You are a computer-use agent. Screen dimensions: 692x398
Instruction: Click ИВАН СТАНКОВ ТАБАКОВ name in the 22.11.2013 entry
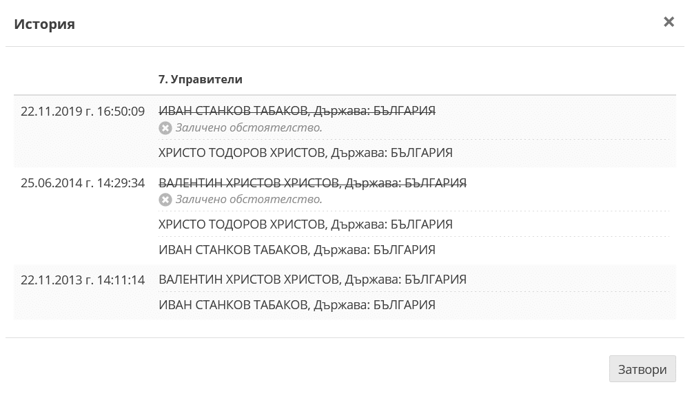[232, 304]
